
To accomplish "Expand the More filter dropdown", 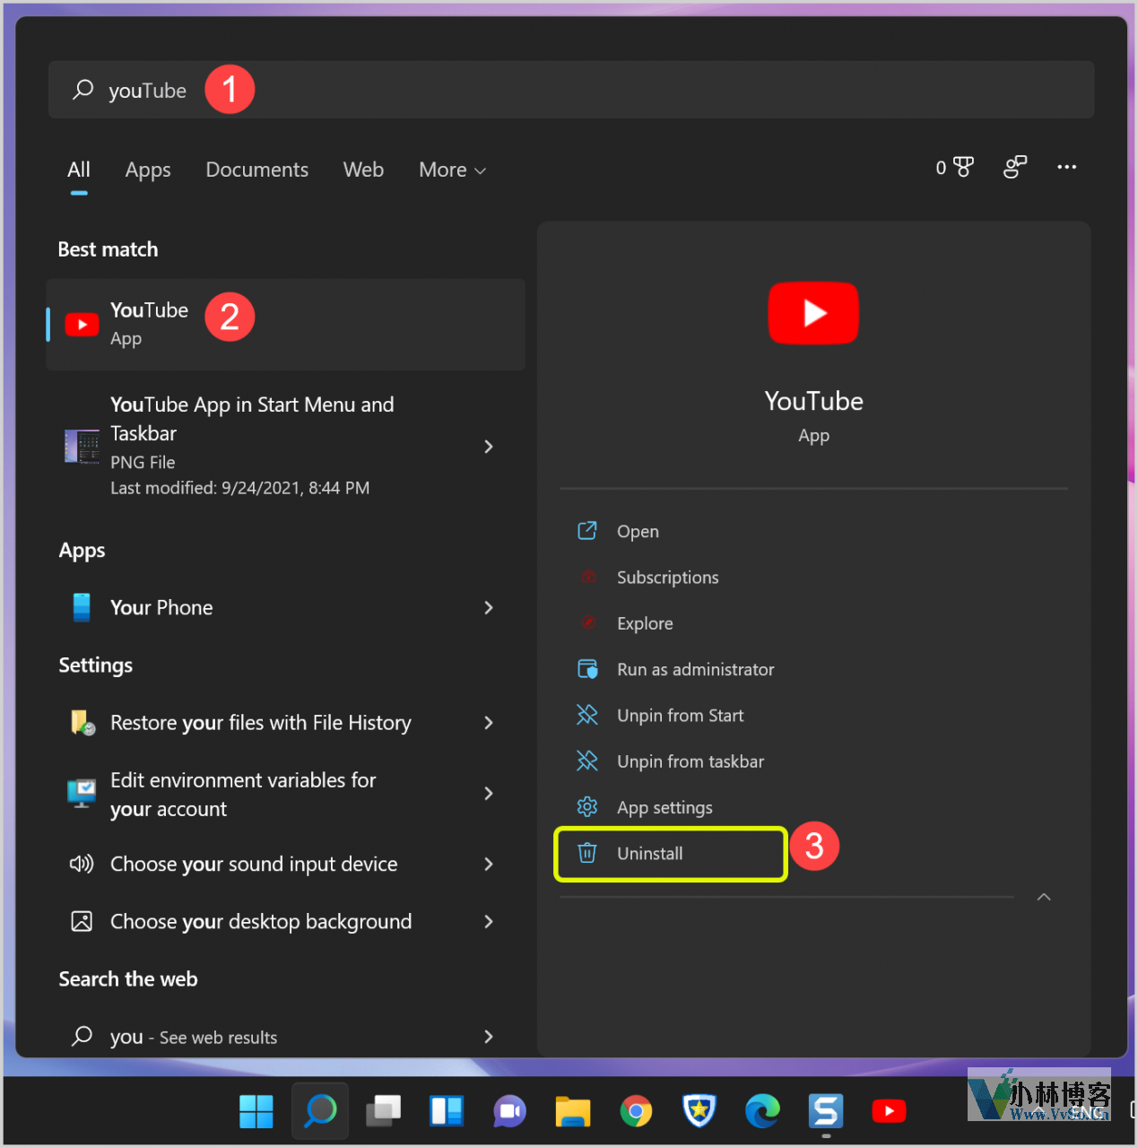I will (x=452, y=170).
